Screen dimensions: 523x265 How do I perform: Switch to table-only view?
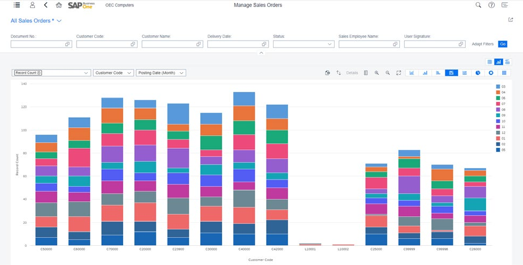point(489,62)
